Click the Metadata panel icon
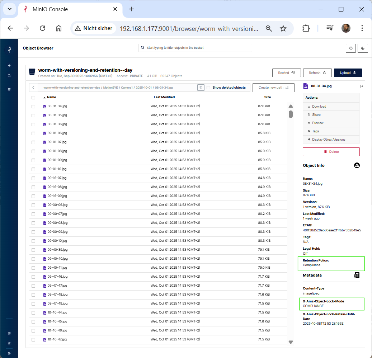 [x=357, y=275]
